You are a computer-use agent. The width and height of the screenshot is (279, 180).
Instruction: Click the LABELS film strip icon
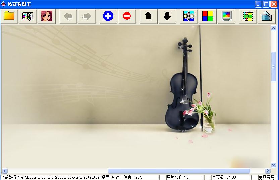pos(248,16)
